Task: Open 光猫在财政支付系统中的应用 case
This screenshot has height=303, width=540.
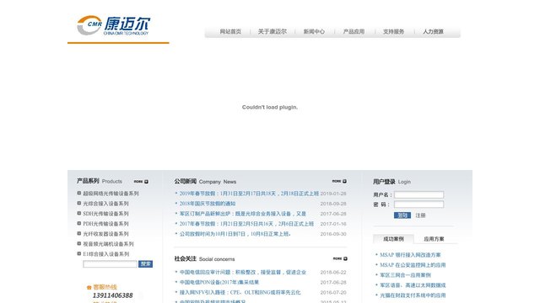Action: point(413,295)
